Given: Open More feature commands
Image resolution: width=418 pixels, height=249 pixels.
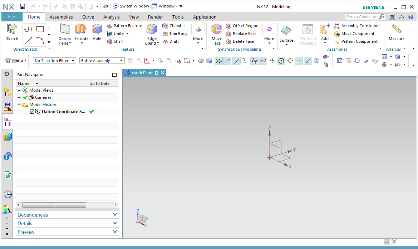Looking at the screenshot, I should pos(198,34).
